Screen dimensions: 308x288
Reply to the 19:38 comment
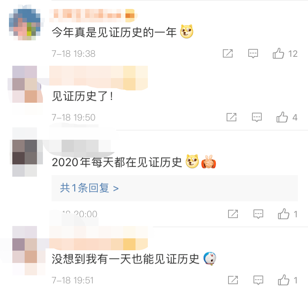click(x=253, y=53)
